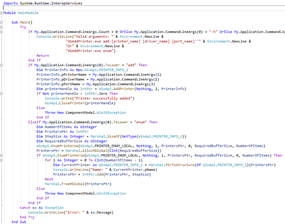Collapse the multi-line Console.WriteLine statement
Viewport: 285px width, 224px height.
pos(2,36)
